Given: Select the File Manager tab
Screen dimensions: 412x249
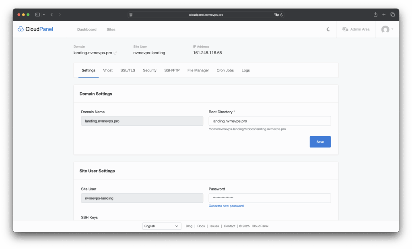Looking at the screenshot, I should pyautogui.click(x=198, y=70).
